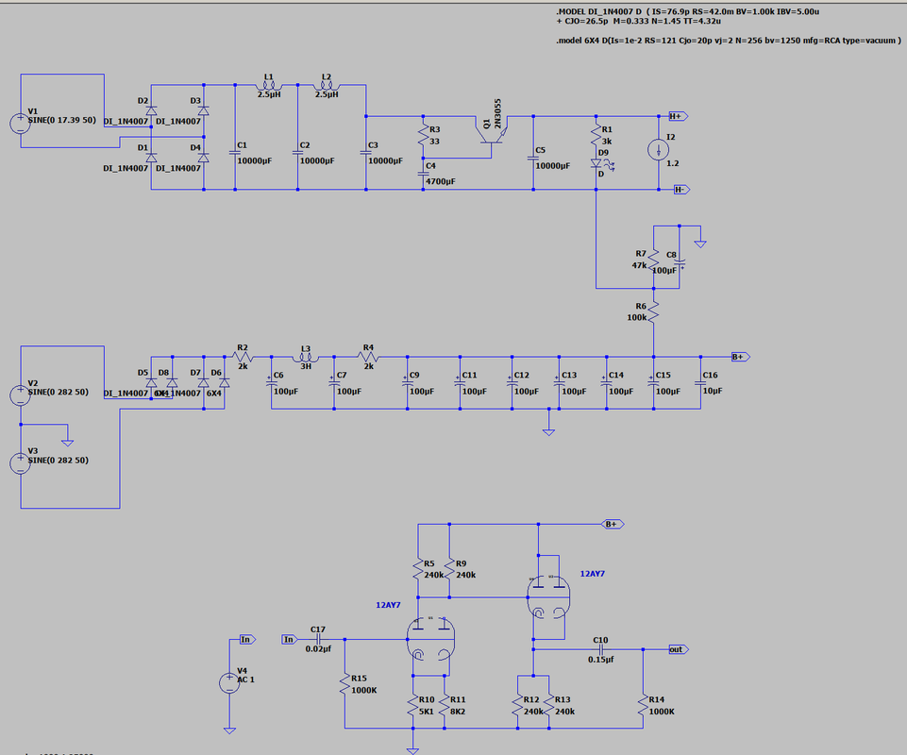Select the R6 100k resistor symbol

pos(654,313)
